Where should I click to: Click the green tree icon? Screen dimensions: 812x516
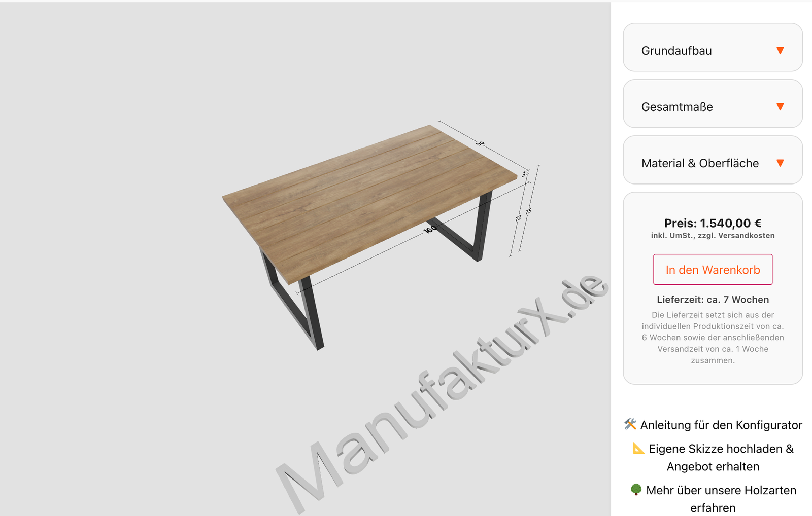coord(636,489)
